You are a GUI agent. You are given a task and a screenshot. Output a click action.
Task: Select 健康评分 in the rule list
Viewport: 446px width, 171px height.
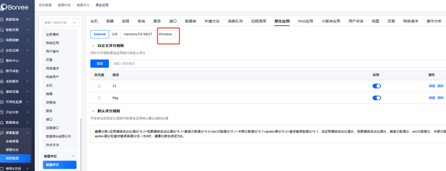(60, 165)
